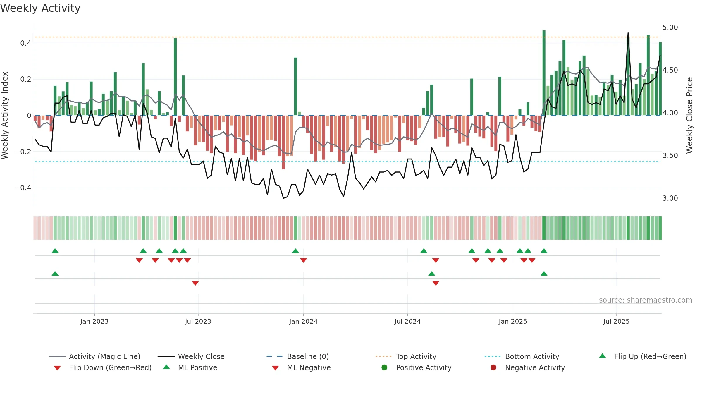Click the '3.50' price axis label
The height and width of the screenshot is (395, 702).
coord(670,156)
